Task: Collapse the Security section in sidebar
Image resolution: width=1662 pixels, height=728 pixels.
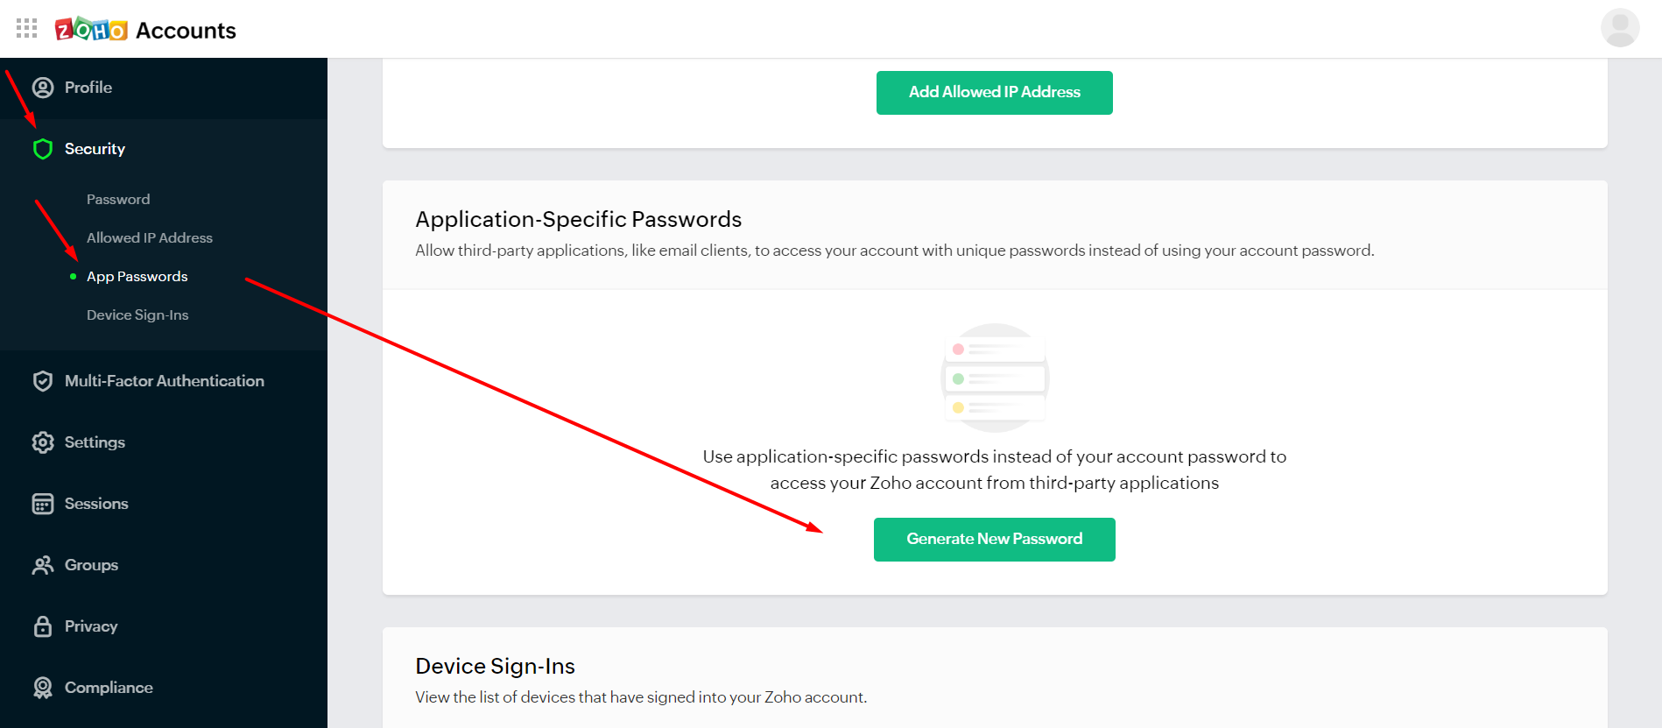Action: coord(95,149)
